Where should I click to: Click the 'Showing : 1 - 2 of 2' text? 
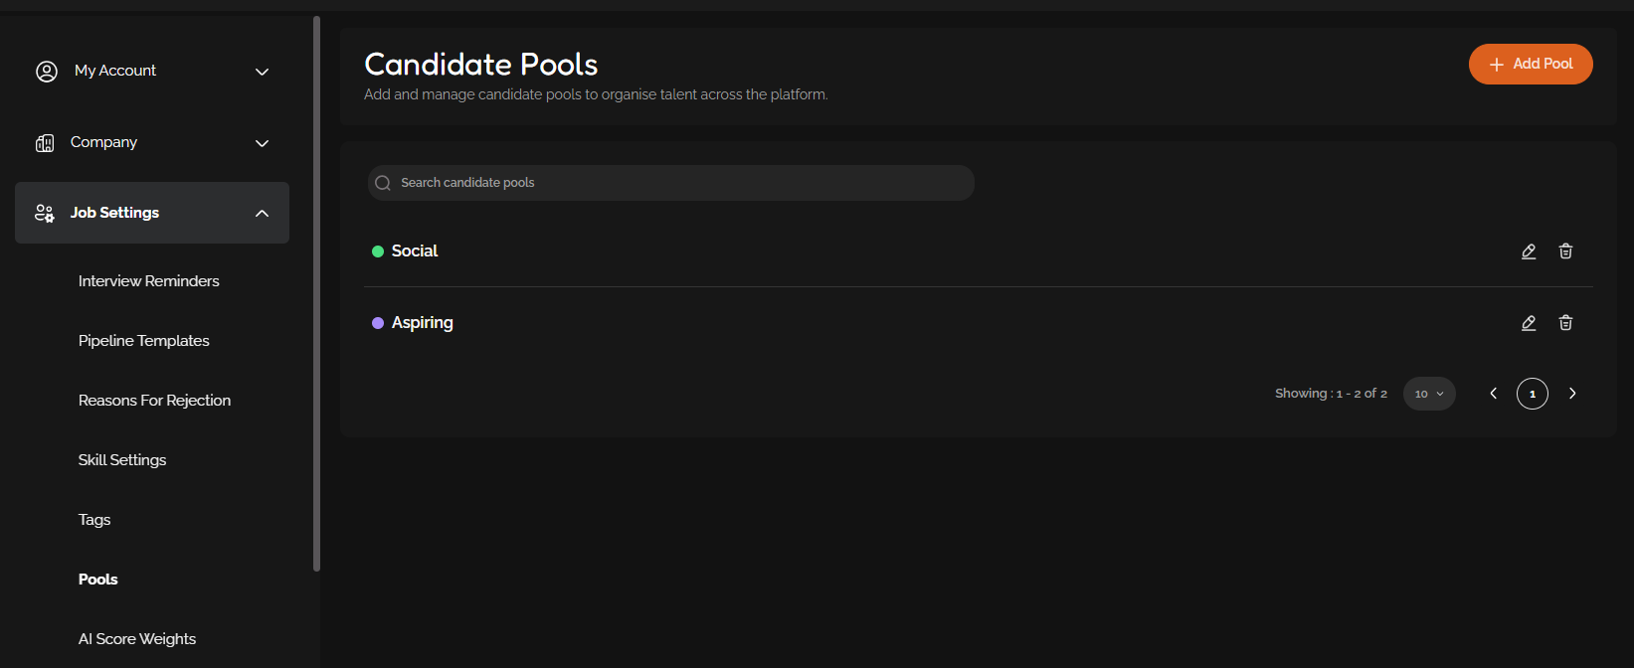[1332, 394]
